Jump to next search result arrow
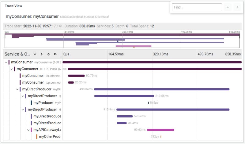This screenshot has height=144, width=245. pyautogui.click(x=228, y=7)
